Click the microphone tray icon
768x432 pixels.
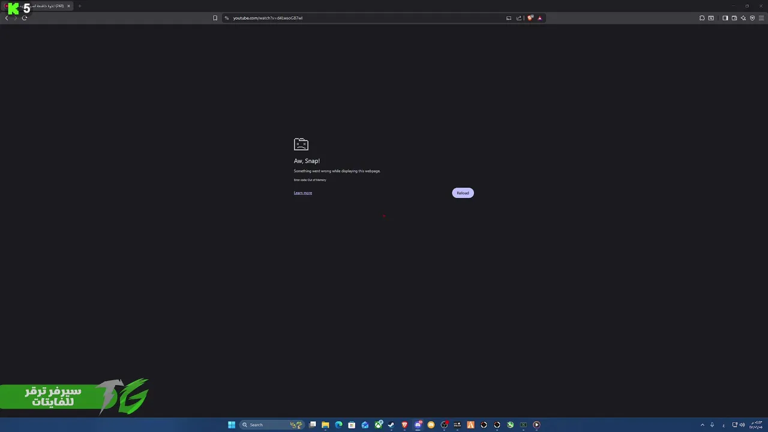pos(712,425)
